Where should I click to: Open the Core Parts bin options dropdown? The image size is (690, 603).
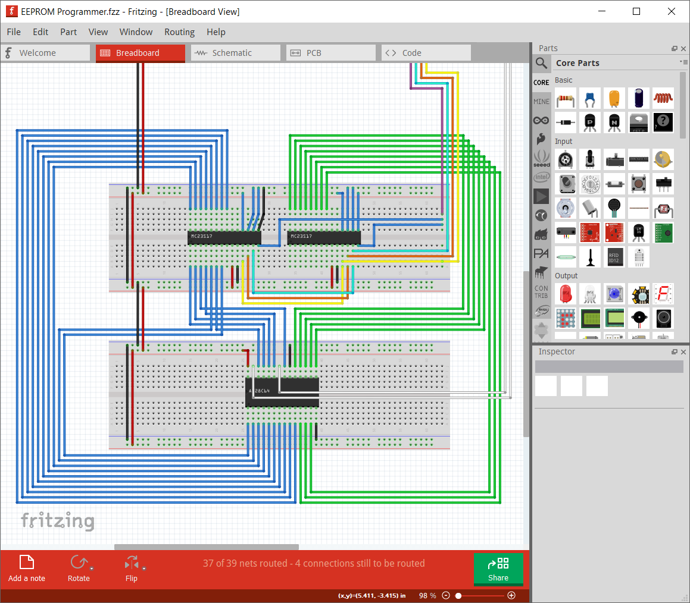tap(683, 62)
